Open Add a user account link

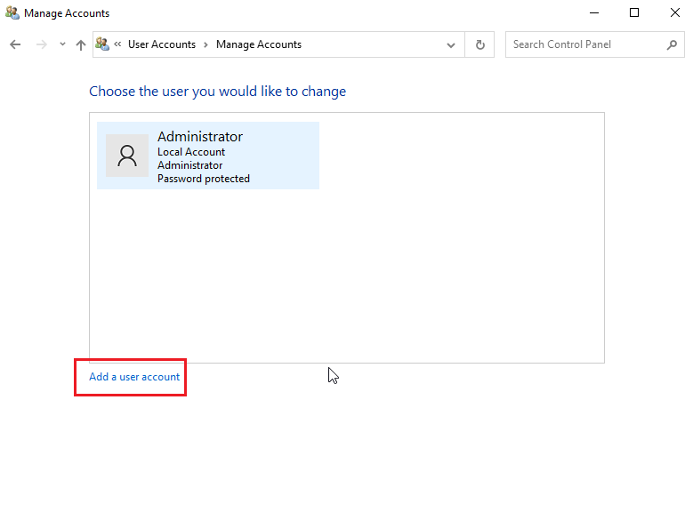(134, 377)
